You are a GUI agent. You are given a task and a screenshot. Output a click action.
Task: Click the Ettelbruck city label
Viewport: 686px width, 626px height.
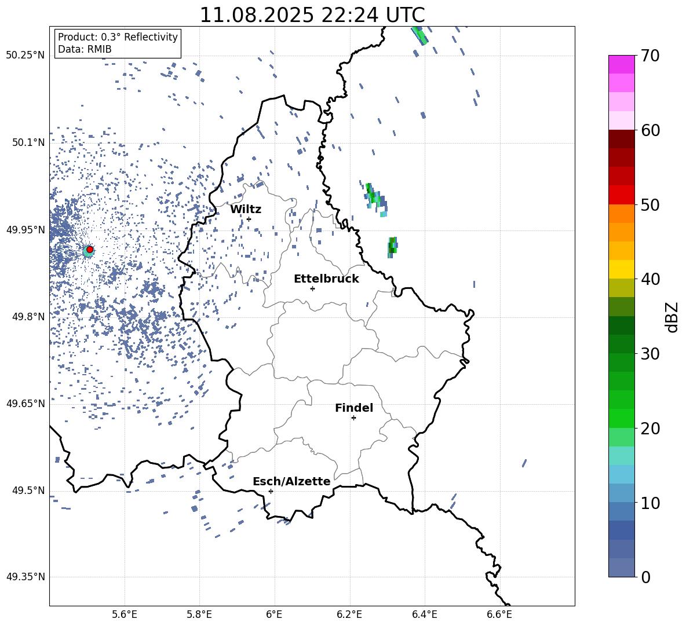coord(326,279)
